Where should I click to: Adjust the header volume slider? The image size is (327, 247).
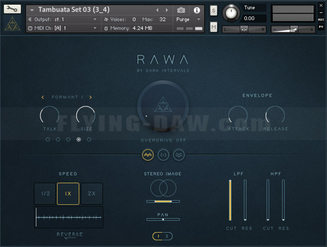[293, 29]
